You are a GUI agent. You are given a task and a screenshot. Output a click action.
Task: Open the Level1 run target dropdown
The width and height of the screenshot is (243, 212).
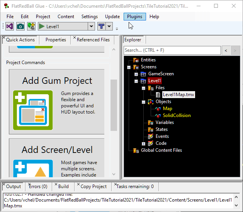point(91,26)
